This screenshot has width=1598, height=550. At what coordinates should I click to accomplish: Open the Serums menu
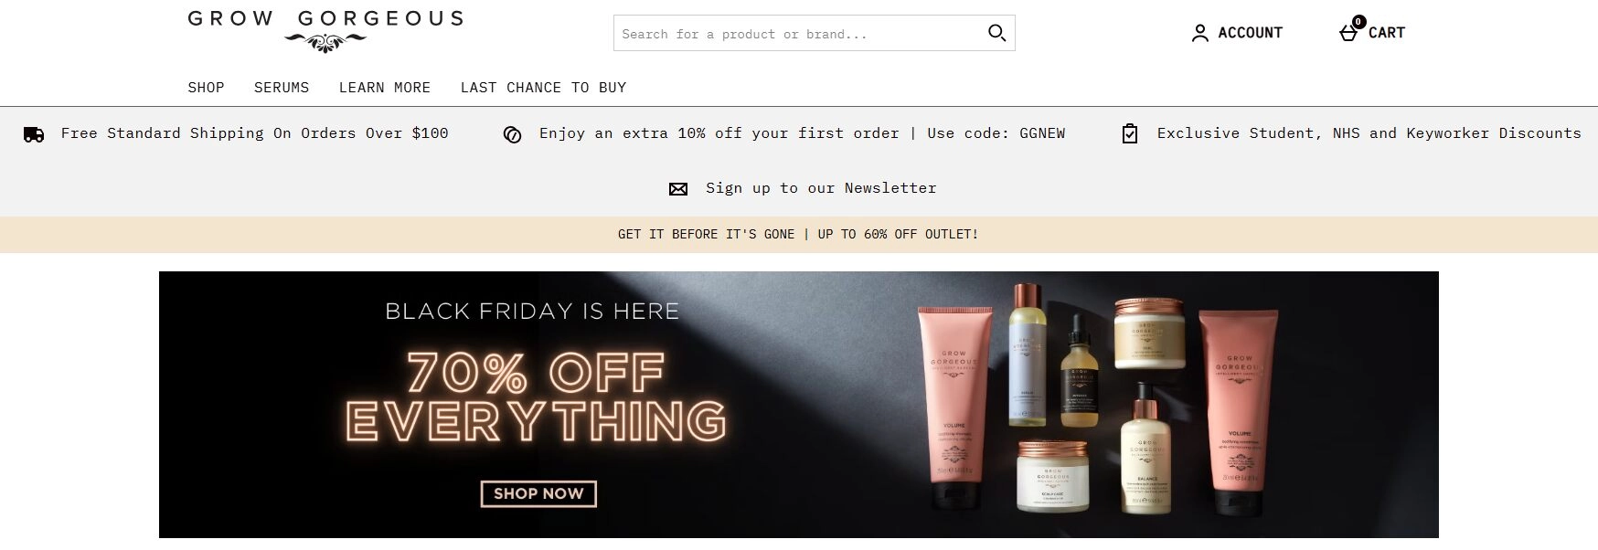click(x=282, y=88)
